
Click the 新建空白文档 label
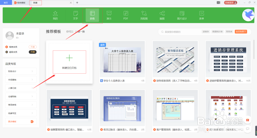69,68
